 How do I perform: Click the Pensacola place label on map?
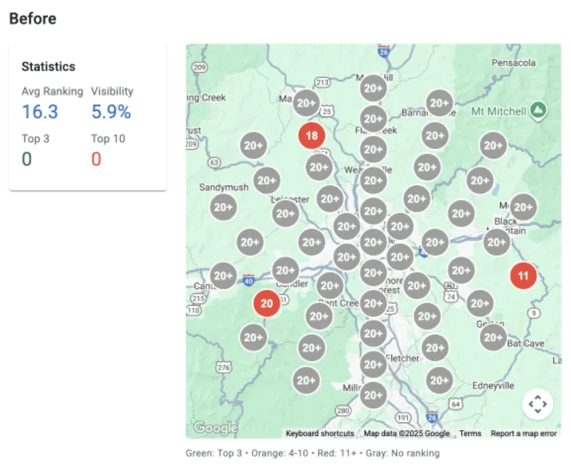pyautogui.click(x=513, y=62)
